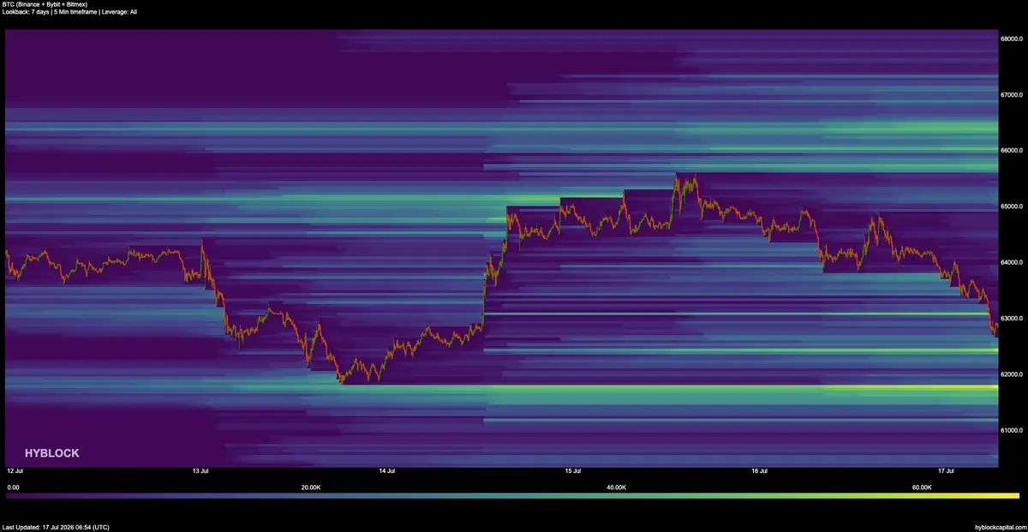
Task: Click the 40.00K color scale label
Action: point(615,487)
